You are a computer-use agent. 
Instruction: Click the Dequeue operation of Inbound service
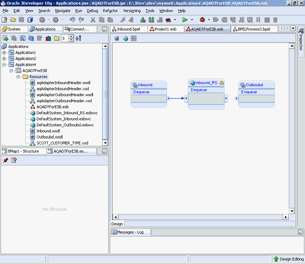[141, 92]
